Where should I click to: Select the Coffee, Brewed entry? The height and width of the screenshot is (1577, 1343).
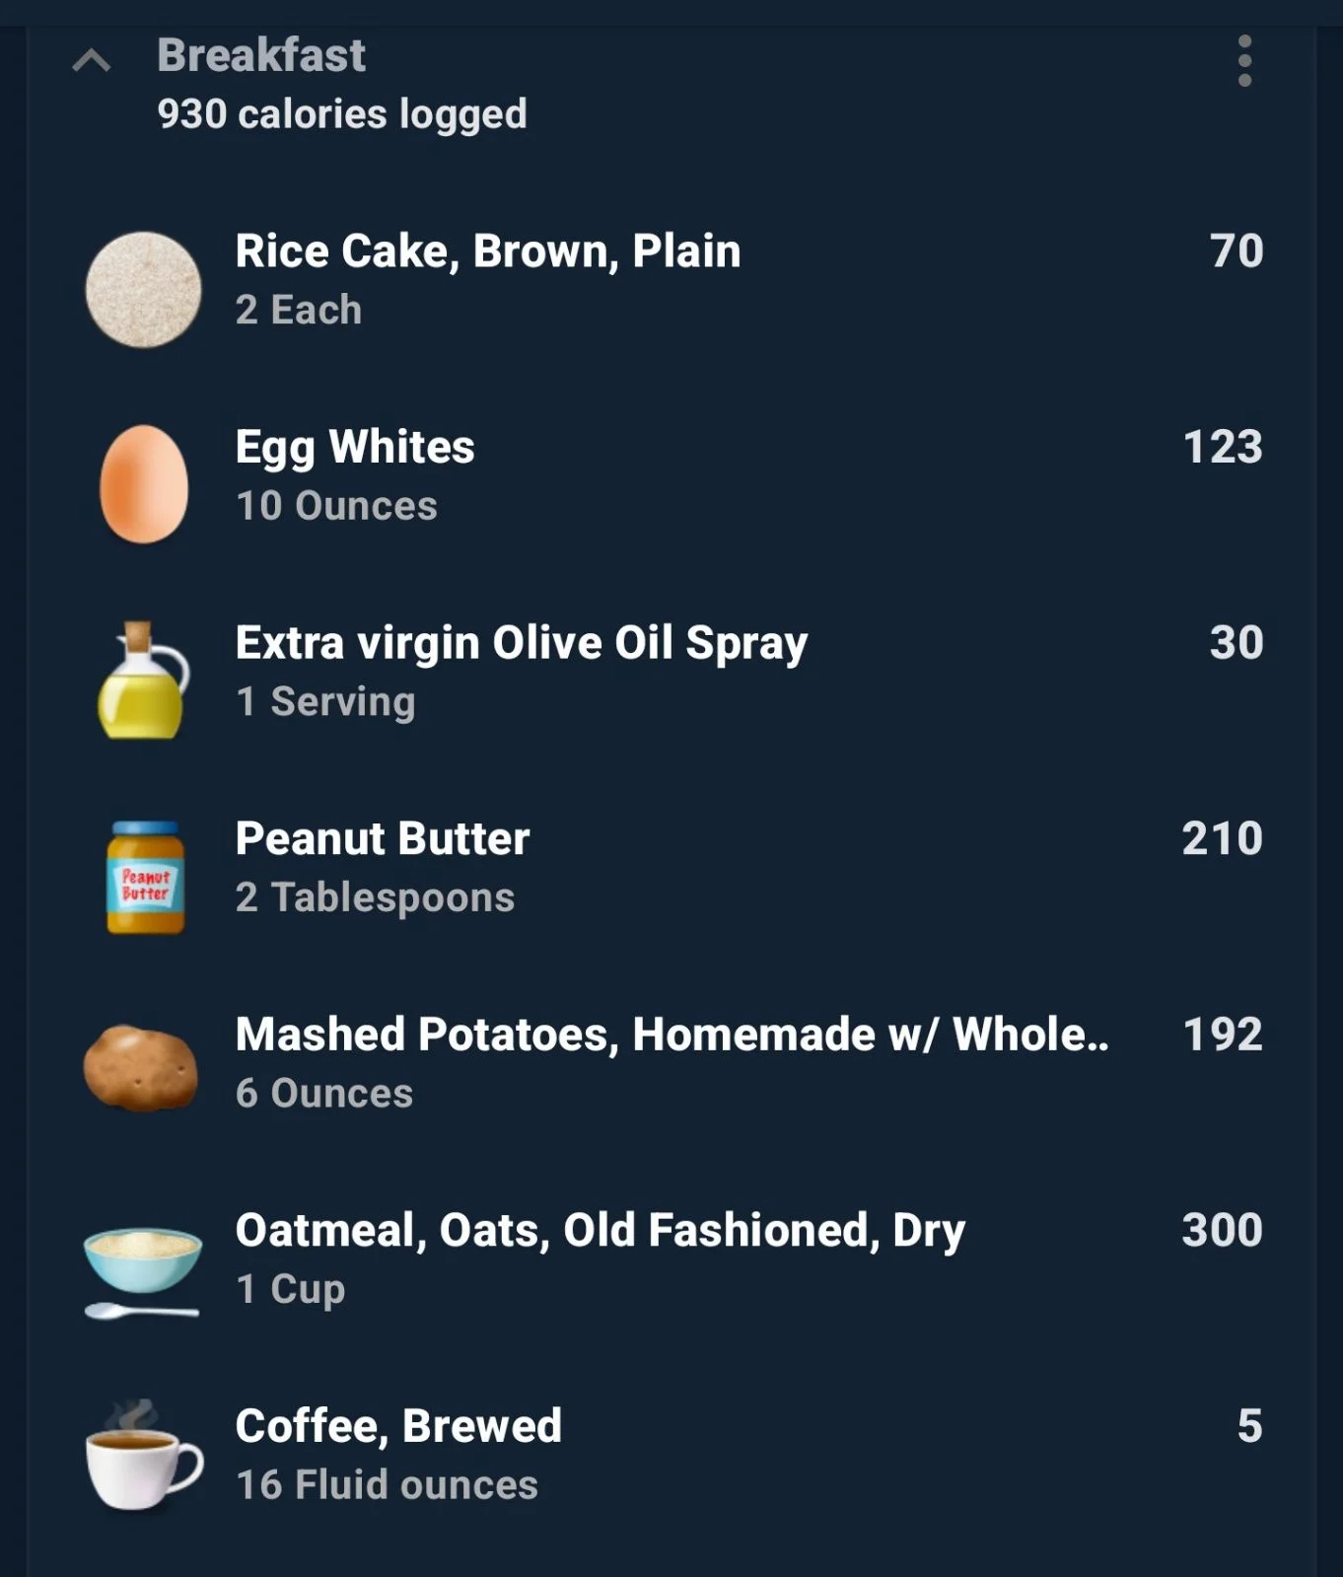coord(671,1455)
